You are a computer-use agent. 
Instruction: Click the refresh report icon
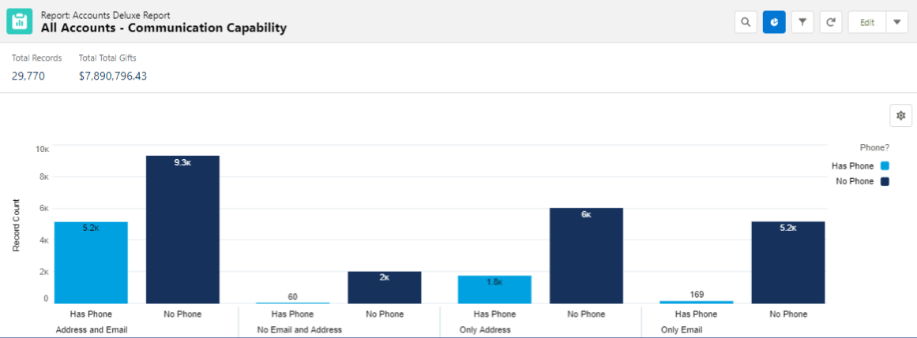tap(831, 22)
